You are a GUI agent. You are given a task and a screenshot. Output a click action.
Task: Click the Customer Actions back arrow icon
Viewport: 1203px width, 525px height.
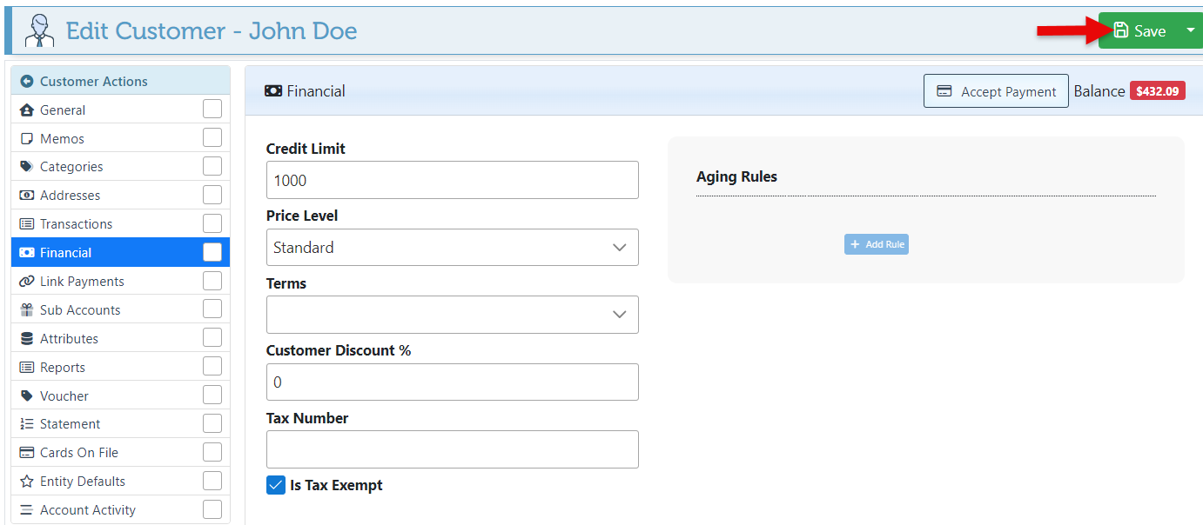27,82
